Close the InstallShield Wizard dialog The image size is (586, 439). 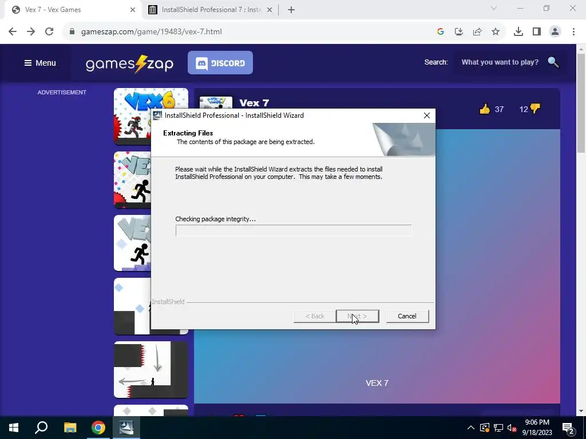pos(427,115)
